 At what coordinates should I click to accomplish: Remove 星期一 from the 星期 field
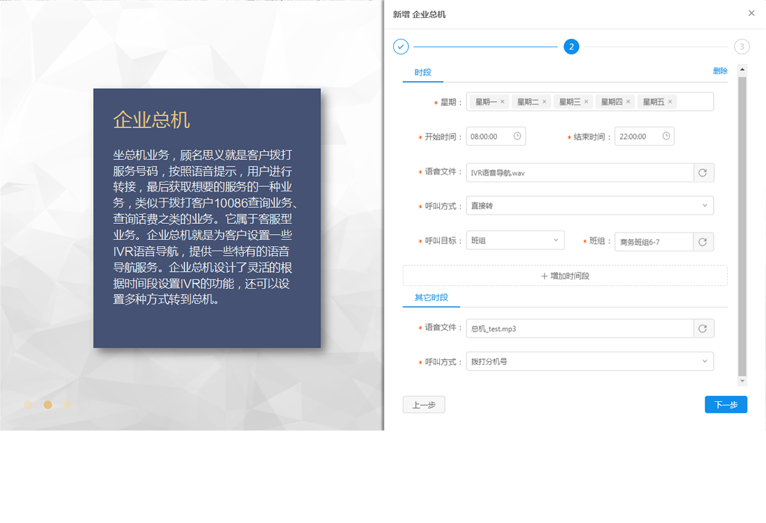tap(502, 101)
